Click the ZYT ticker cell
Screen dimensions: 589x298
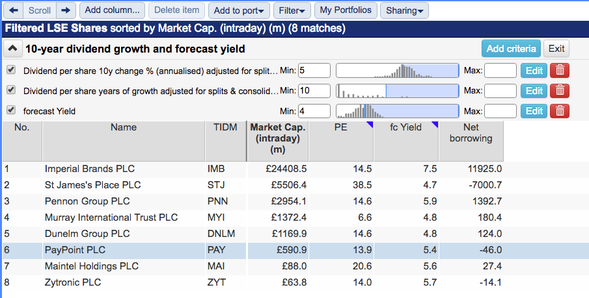pyautogui.click(x=226, y=282)
